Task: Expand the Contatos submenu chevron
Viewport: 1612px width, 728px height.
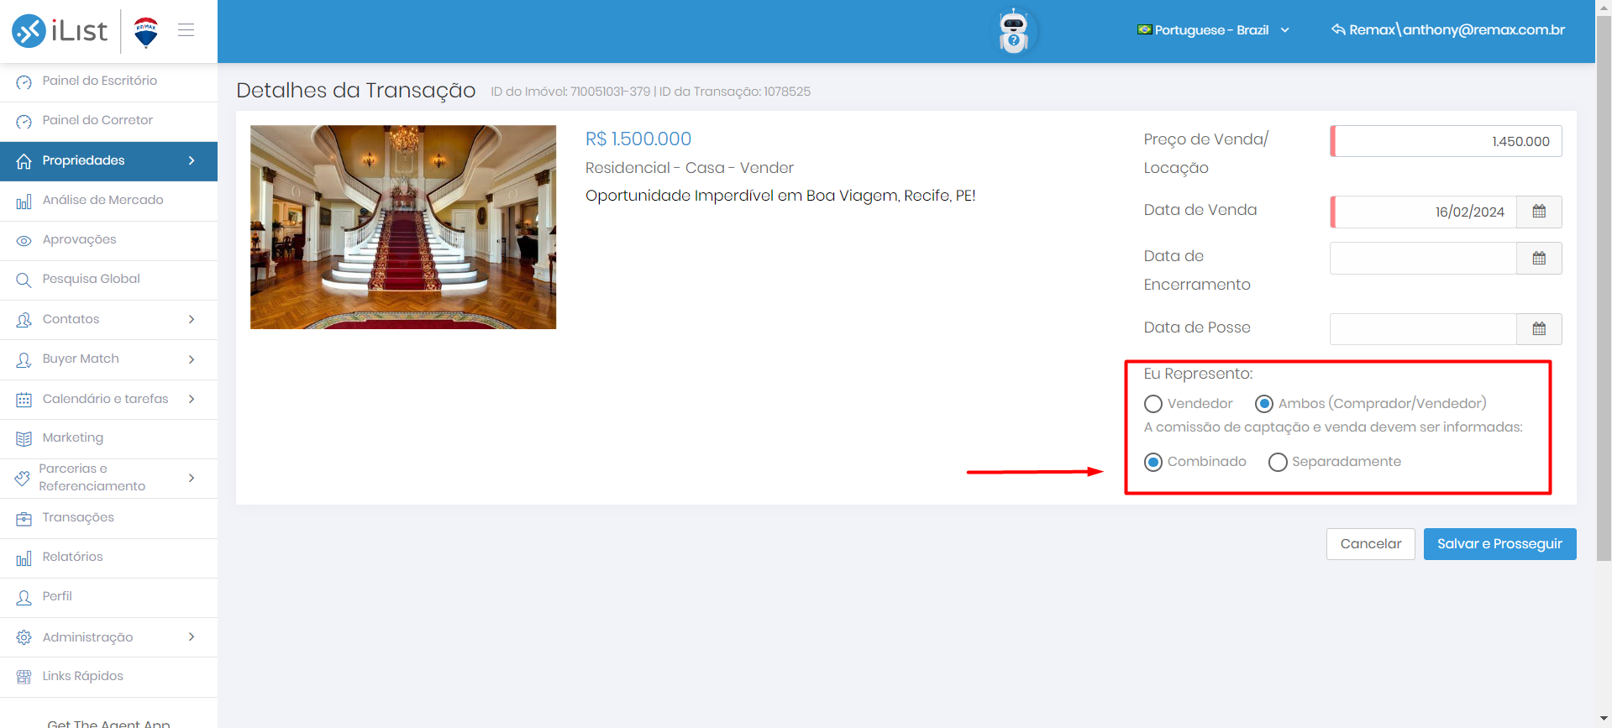Action: point(192,319)
